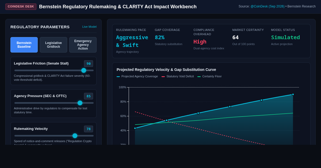This screenshot has width=321, height=168.
Task: Click the Gap Coverage 82% value
Action: point(160,37)
